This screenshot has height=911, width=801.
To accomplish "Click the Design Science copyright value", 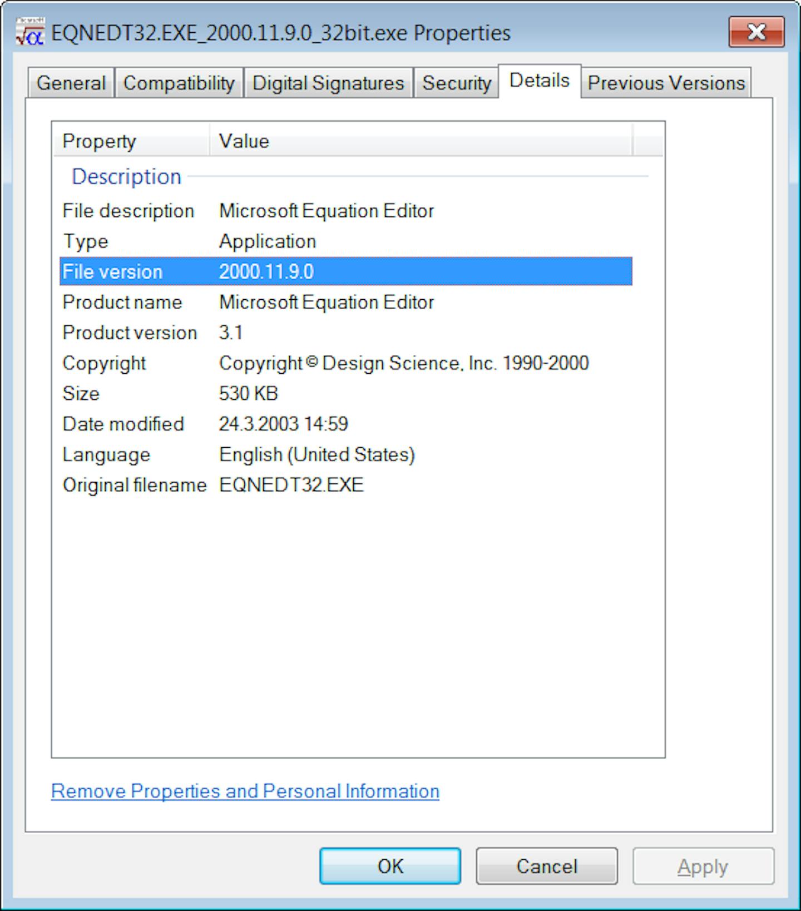I will 404,363.
